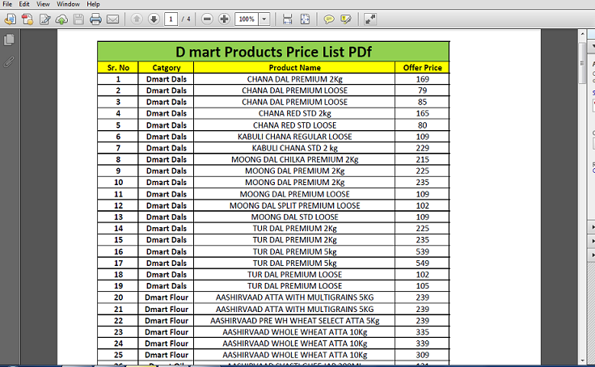
Task: Open the Edit menu
Action: (x=24, y=4)
